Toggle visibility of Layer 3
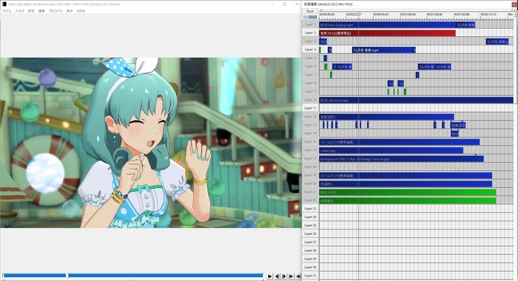The height and width of the screenshot is (281, 518). pyautogui.click(x=310, y=41)
